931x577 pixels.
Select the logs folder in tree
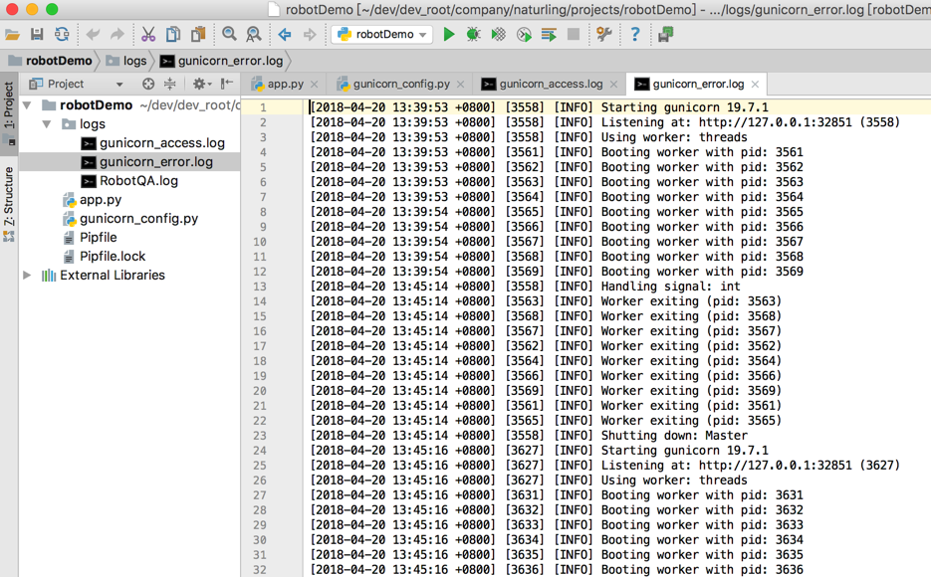(x=92, y=124)
